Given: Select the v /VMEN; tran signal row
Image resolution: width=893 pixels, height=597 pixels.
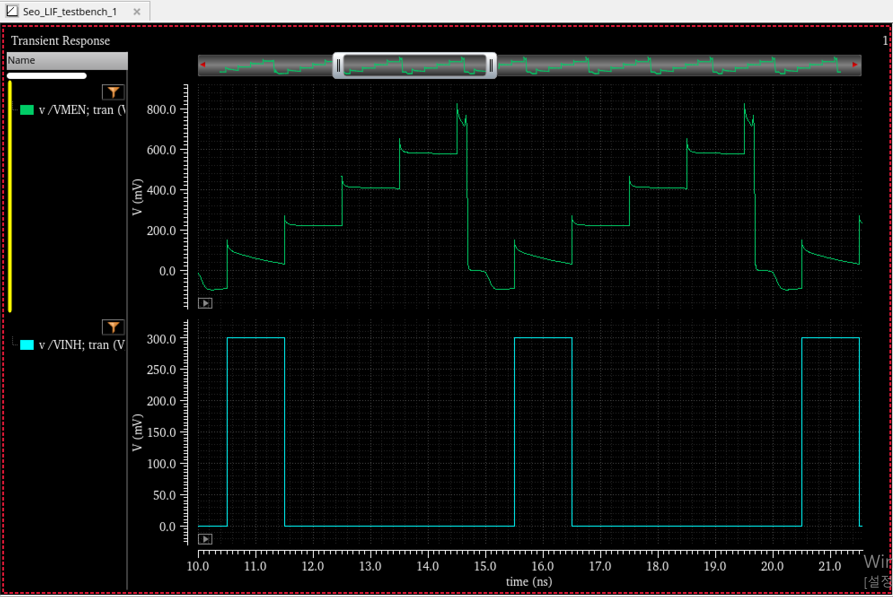Looking at the screenshot, I should coord(73,110).
